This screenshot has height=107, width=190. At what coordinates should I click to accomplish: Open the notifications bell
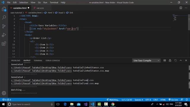pyautogui.click(x=187, y=100)
